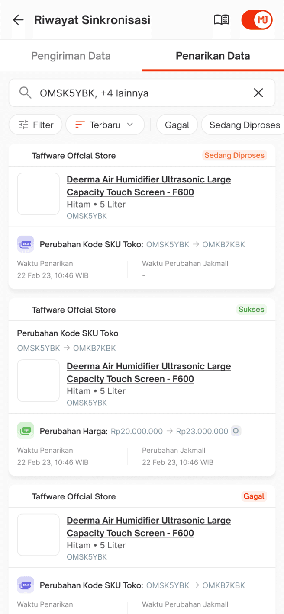Click Rp20.000.000 old price value

[x=137, y=431]
